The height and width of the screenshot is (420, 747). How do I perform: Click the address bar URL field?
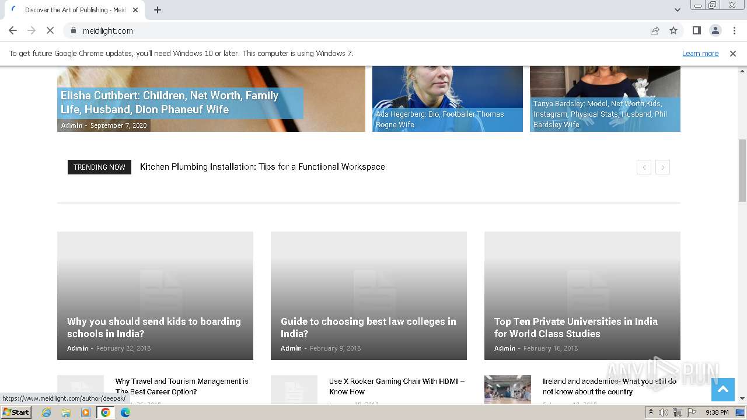pyautogui.click(x=361, y=30)
